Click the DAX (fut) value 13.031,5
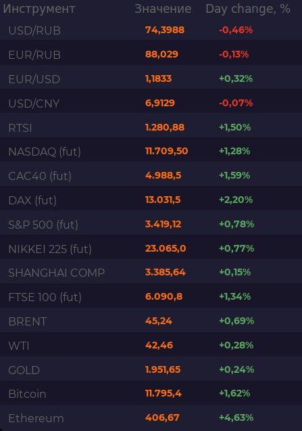Image resolution: width=302 pixels, height=431 pixels. pos(163,200)
